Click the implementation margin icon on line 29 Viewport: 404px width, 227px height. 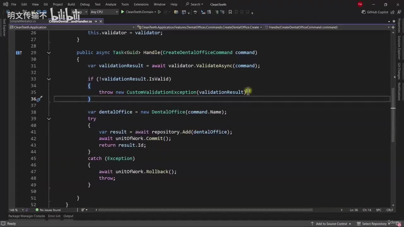pos(19,53)
